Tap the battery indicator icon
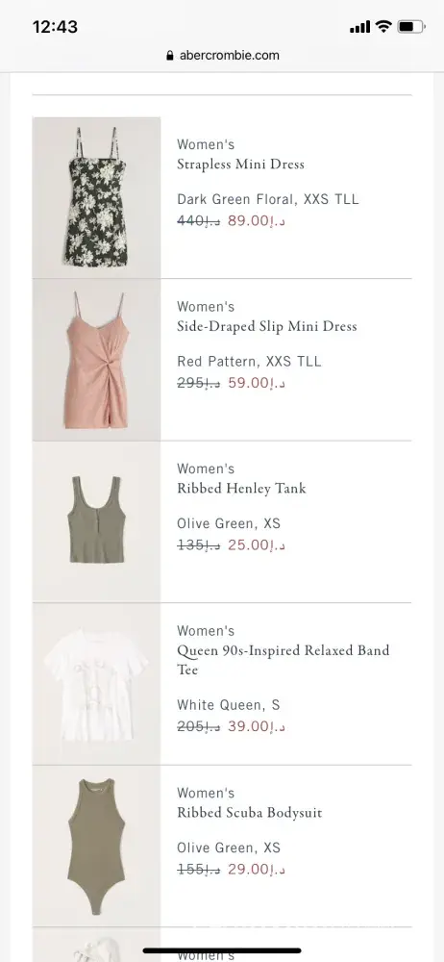The width and height of the screenshot is (444, 962). pos(411,26)
